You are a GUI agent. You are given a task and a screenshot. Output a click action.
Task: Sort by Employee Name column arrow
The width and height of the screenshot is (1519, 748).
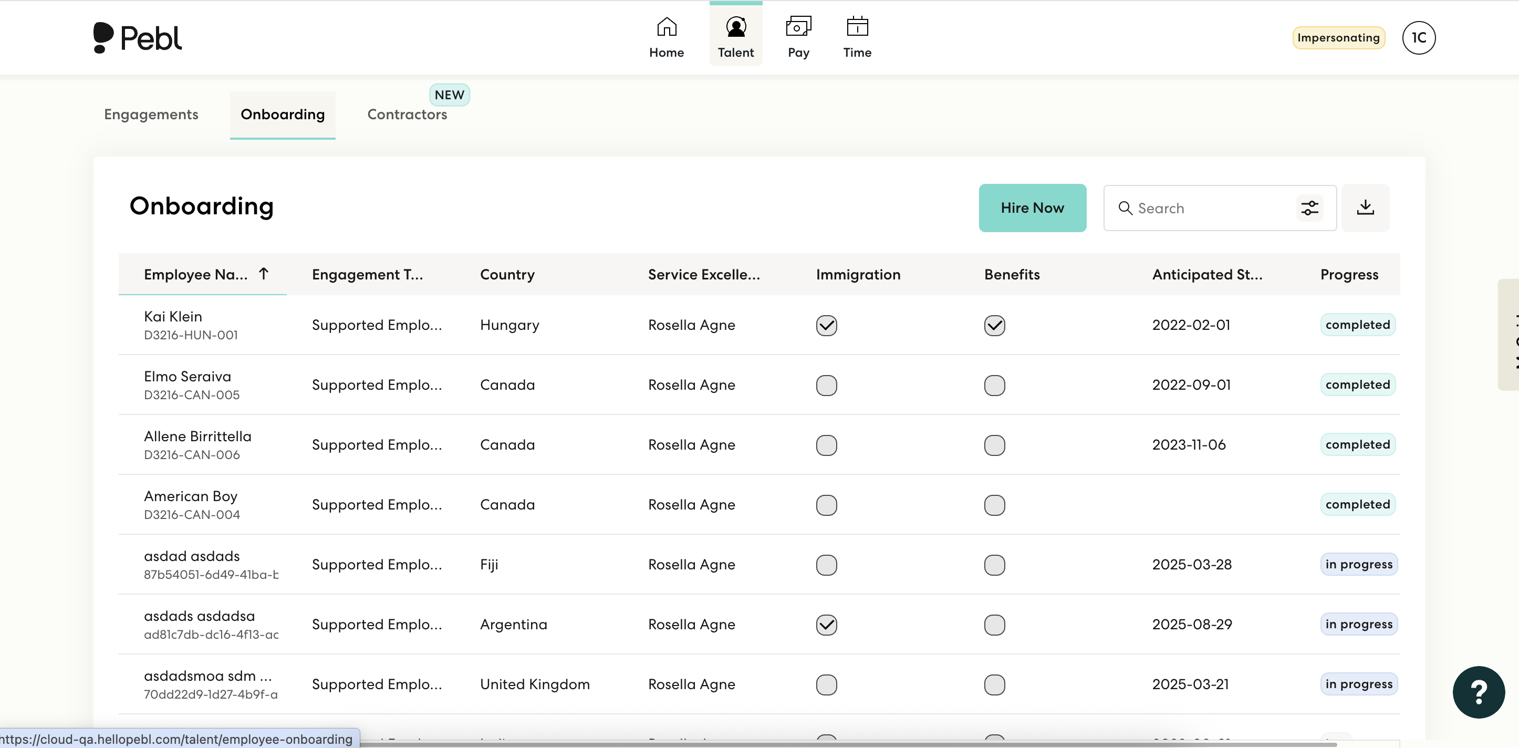coord(264,274)
